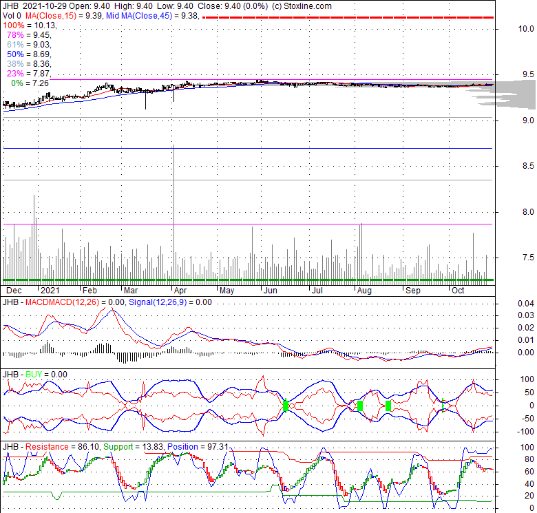Click the Mar label on time axis
This screenshot has height=513, width=537.
[131, 291]
